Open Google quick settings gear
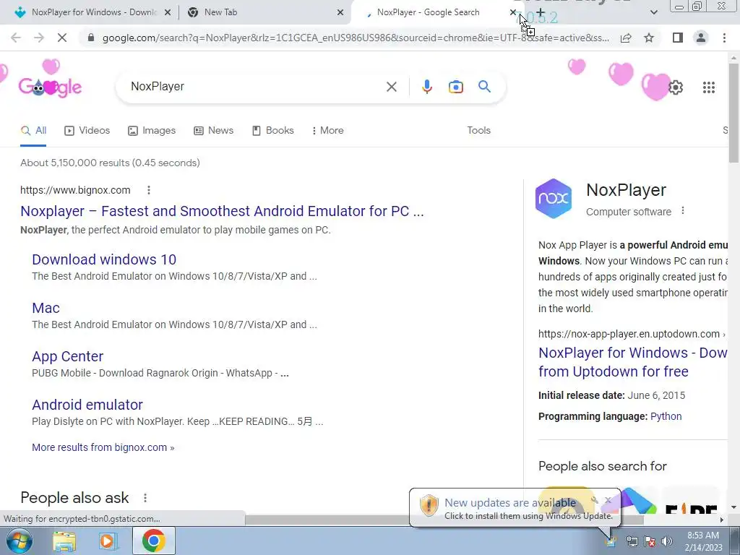This screenshot has width=740, height=555. pyautogui.click(x=676, y=87)
